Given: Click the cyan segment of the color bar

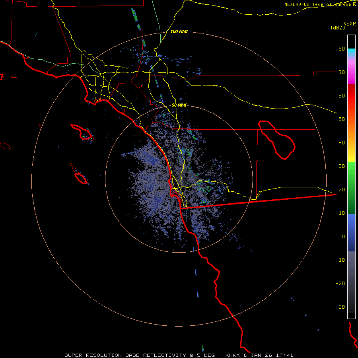Looking at the screenshot, I should [x=351, y=52].
